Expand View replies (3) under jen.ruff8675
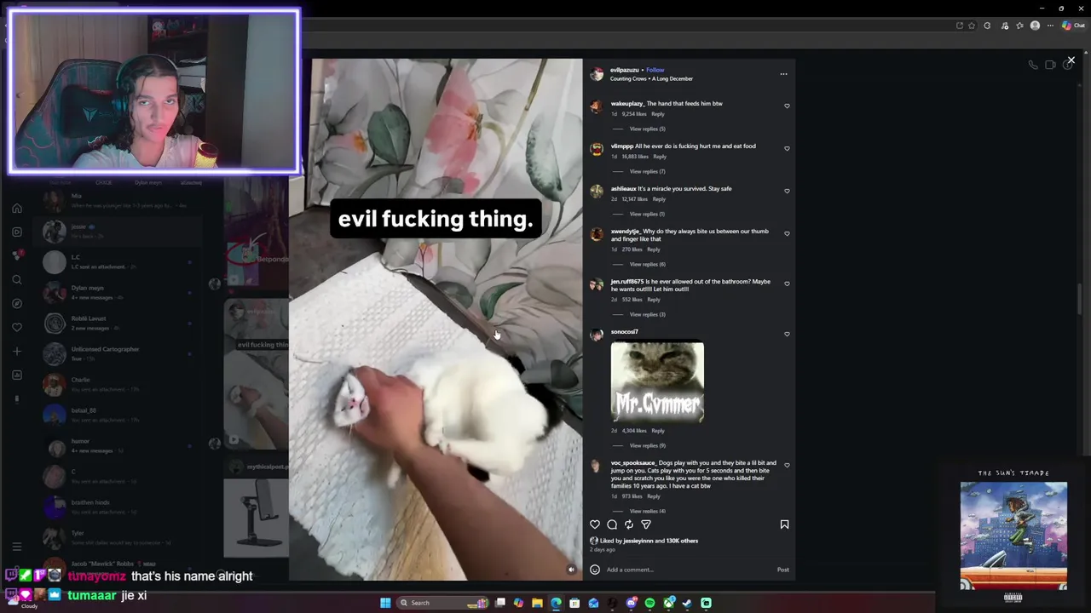Viewport: 1091px width, 613px height. [647, 314]
